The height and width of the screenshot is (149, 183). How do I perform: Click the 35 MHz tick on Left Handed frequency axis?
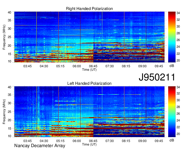(x=9, y=95)
